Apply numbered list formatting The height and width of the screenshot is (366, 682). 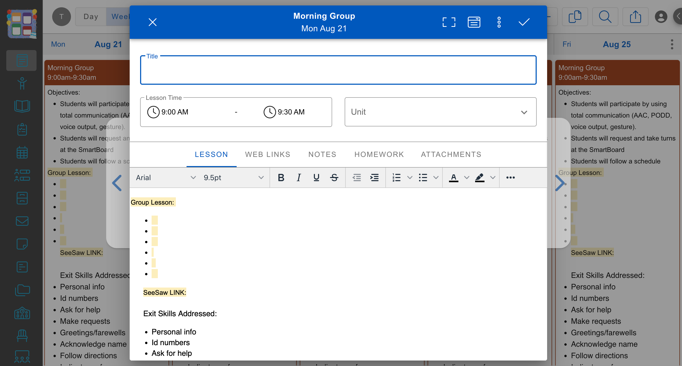(x=396, y=178)
